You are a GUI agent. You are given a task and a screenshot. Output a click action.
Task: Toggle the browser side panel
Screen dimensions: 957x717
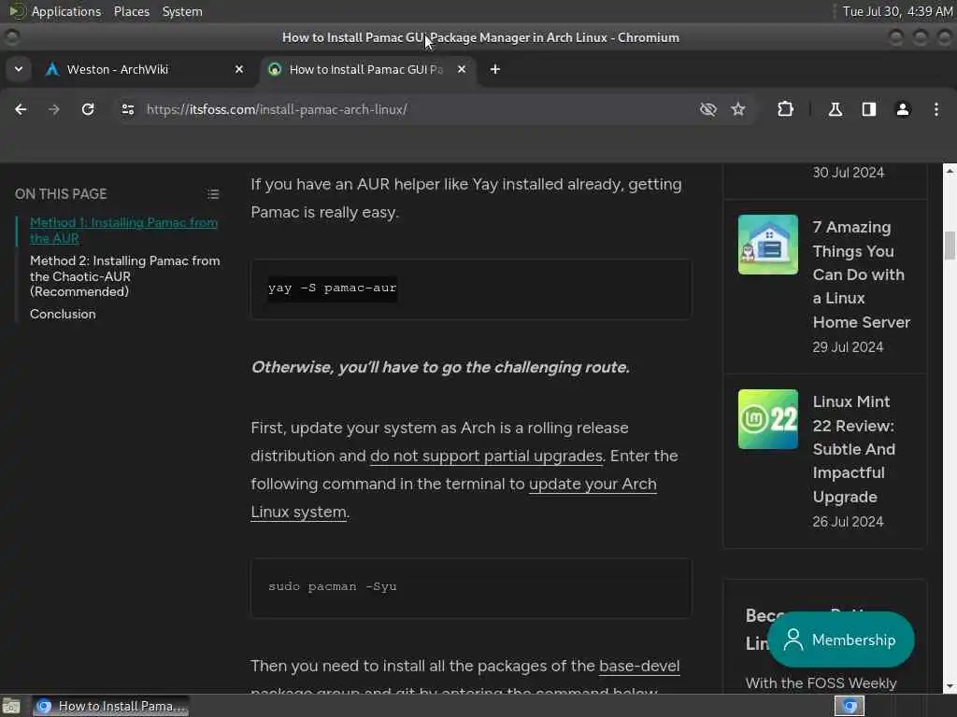click(x=869, y=109)
